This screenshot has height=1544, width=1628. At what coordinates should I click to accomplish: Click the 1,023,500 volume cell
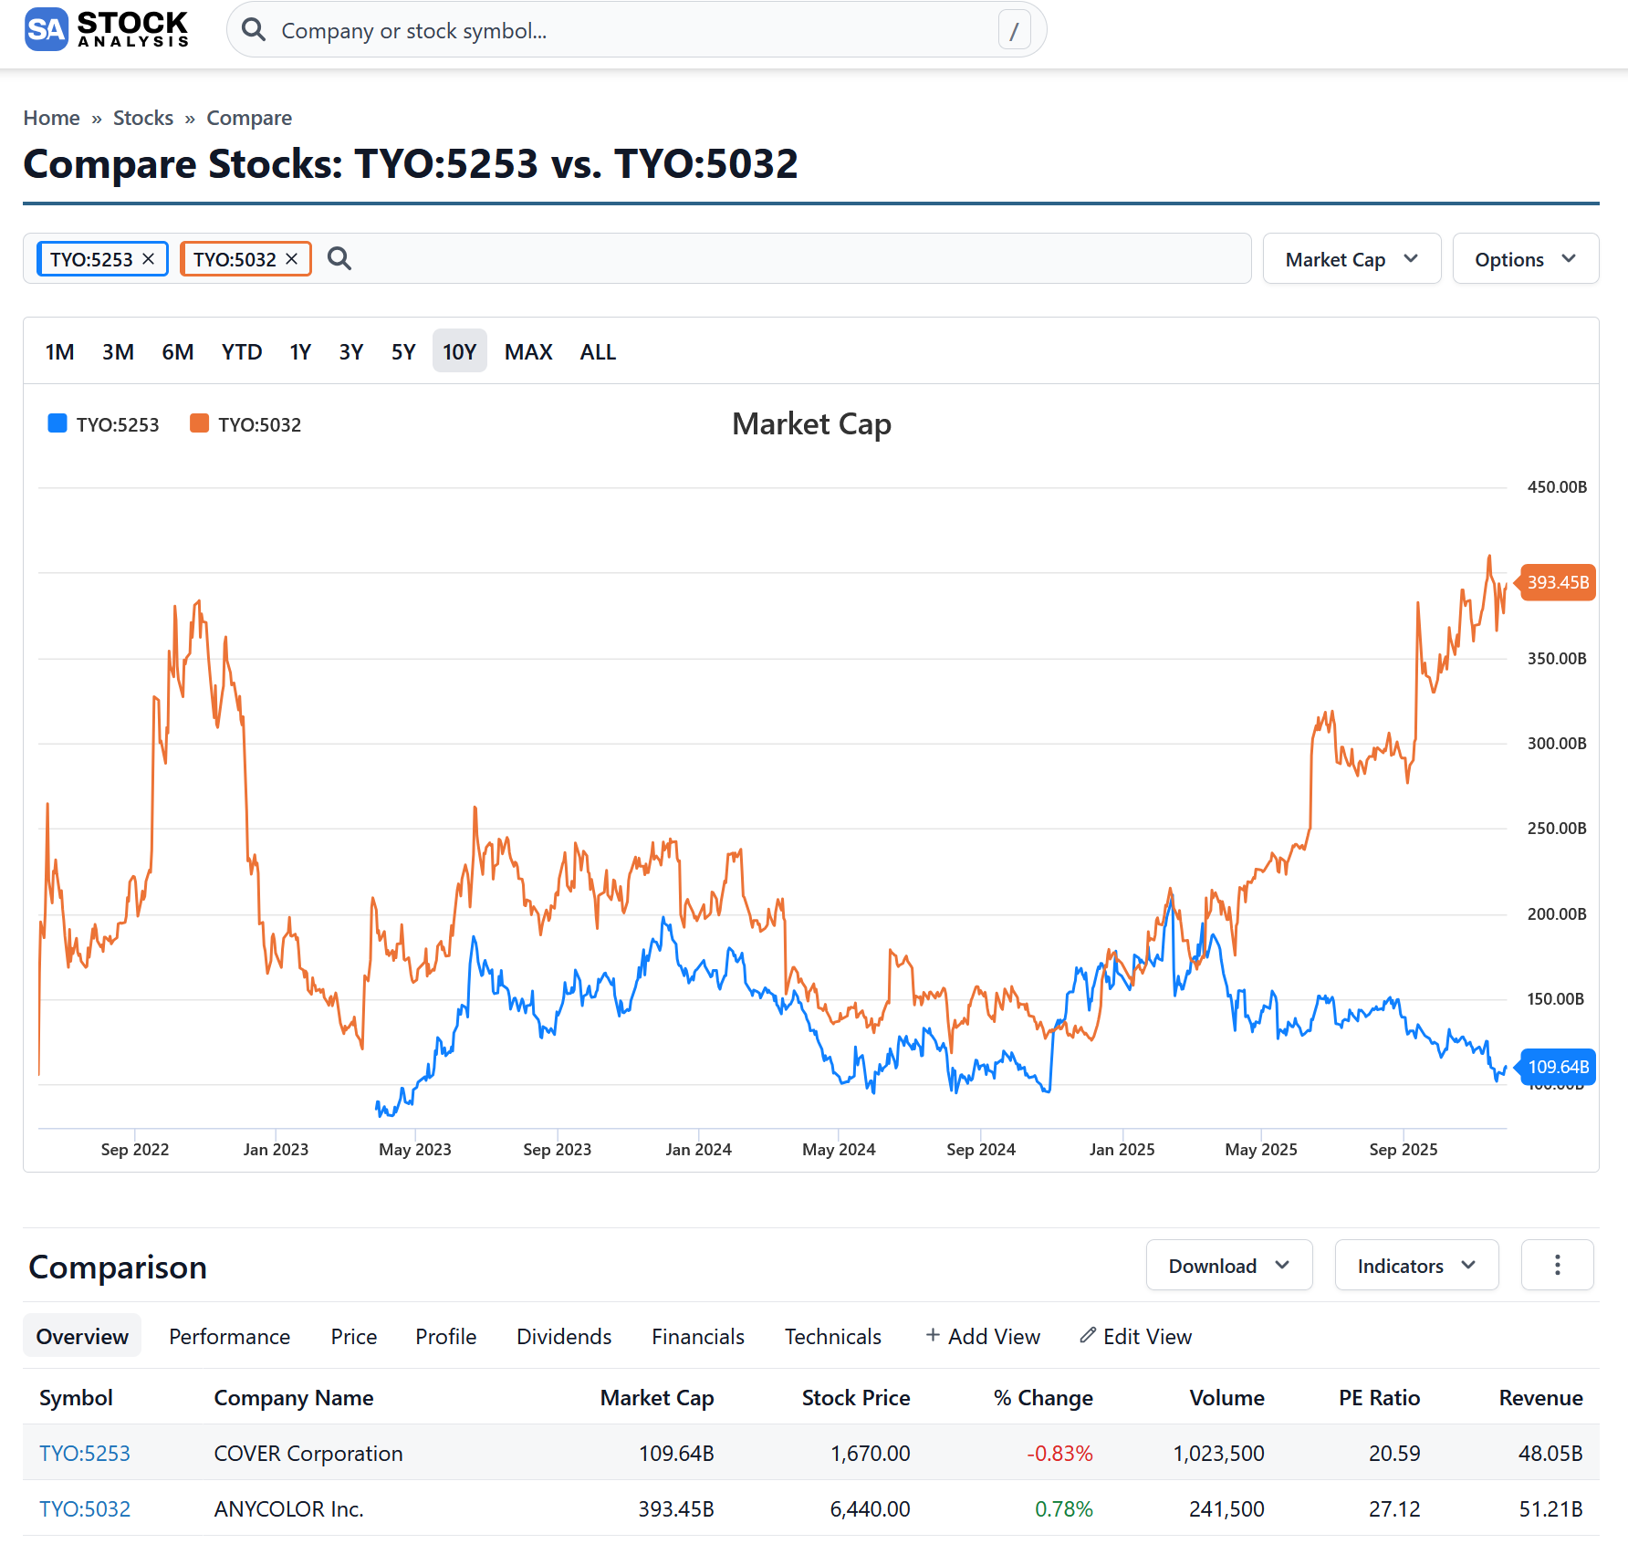[x=1219, y=1453]
